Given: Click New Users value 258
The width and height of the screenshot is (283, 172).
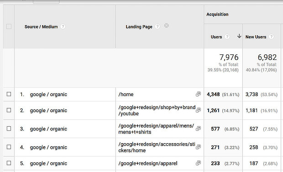Looking at the screenshot, I should pos(254,147).
